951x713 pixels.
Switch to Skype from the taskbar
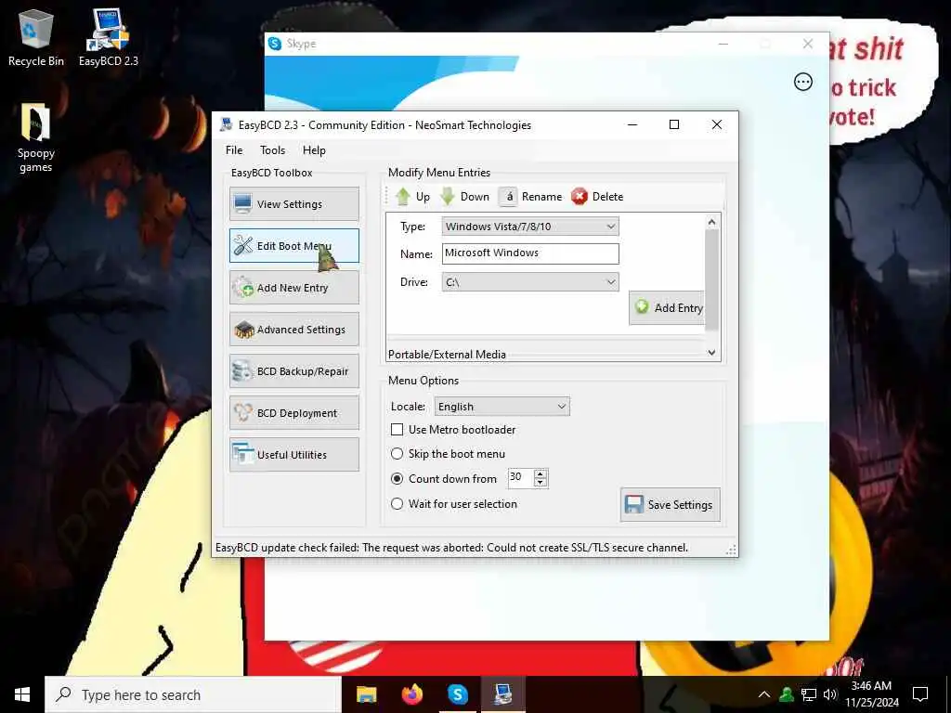point(458,694)
